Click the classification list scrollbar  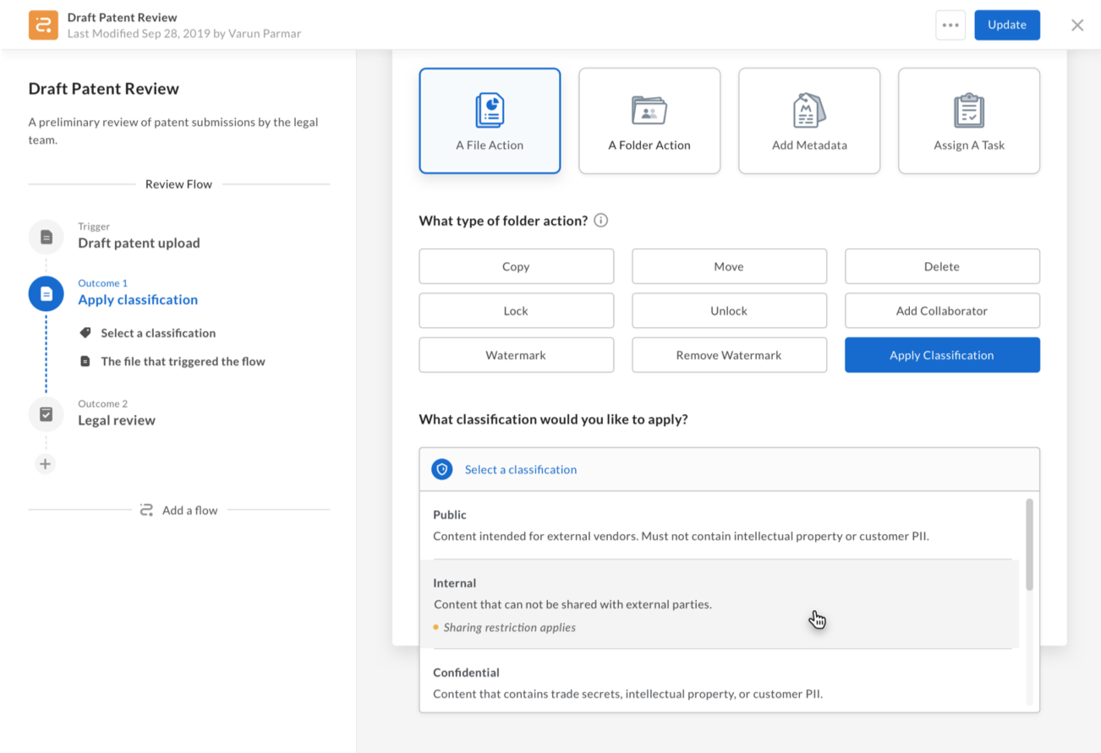coord(1029,545)
